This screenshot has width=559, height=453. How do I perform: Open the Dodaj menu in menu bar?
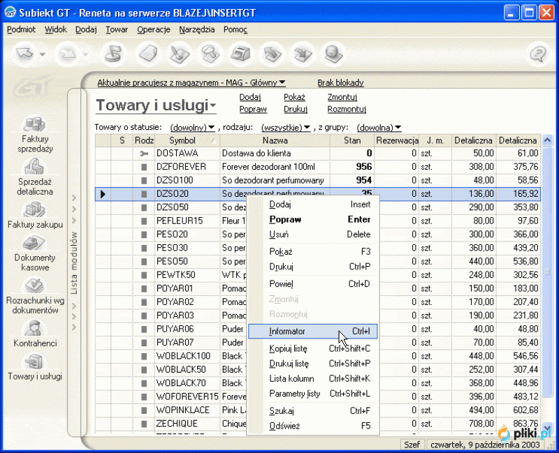(86, 29)
